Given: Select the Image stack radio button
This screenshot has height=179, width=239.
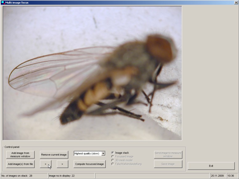Looking at the screenshot, I should tap(113, 153).
